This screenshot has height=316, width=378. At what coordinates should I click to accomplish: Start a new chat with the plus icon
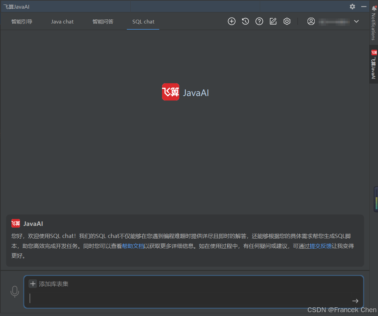click(x=231, y=21)
